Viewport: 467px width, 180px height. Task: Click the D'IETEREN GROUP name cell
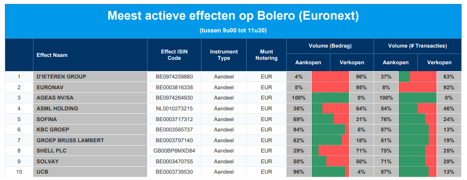pos(90,77)
